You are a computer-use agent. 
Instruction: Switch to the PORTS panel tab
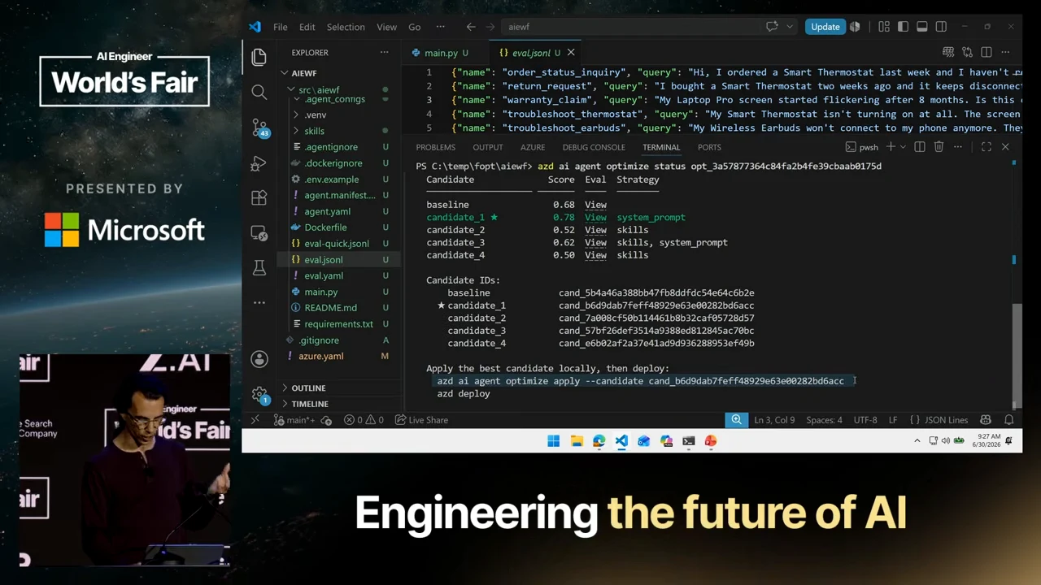tap(709, 147)
